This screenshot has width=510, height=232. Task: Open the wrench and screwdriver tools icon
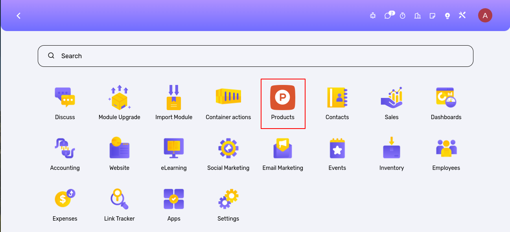[462, 16]
